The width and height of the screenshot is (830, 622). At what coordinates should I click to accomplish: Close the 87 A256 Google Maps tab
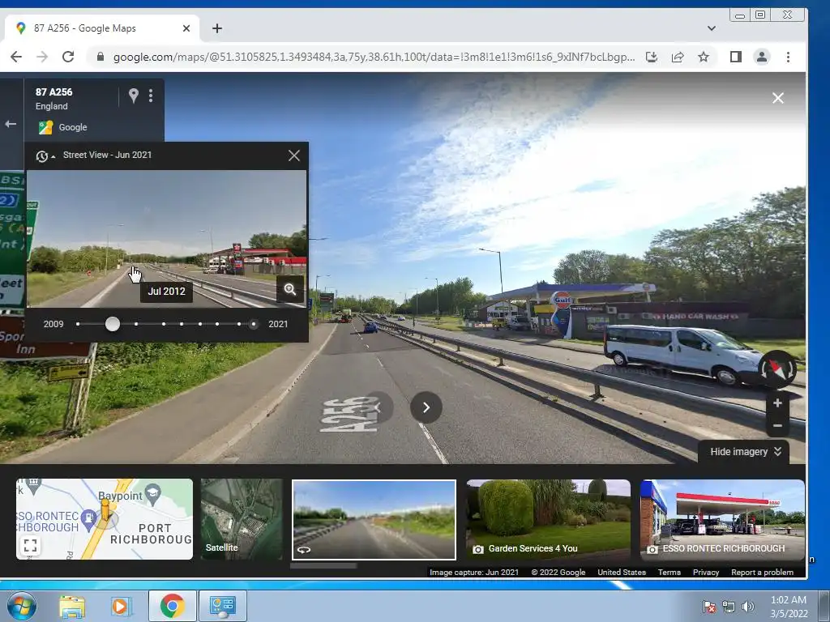pos(186,28)
